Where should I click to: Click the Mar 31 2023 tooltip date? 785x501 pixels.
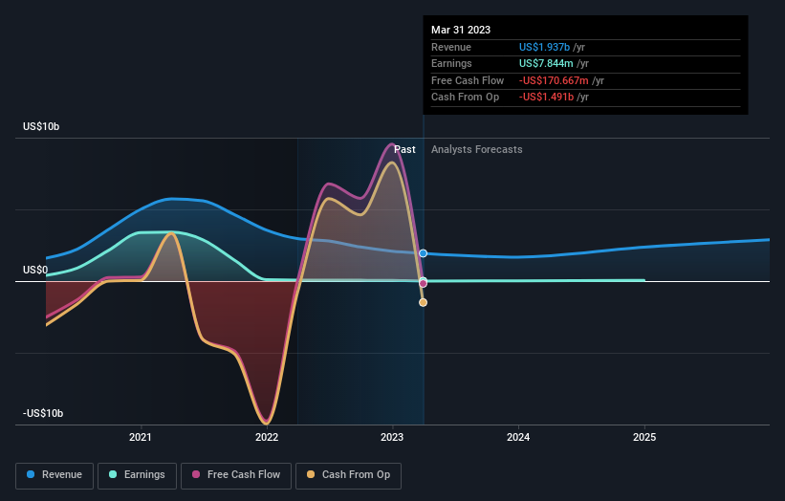click(461, 30)
